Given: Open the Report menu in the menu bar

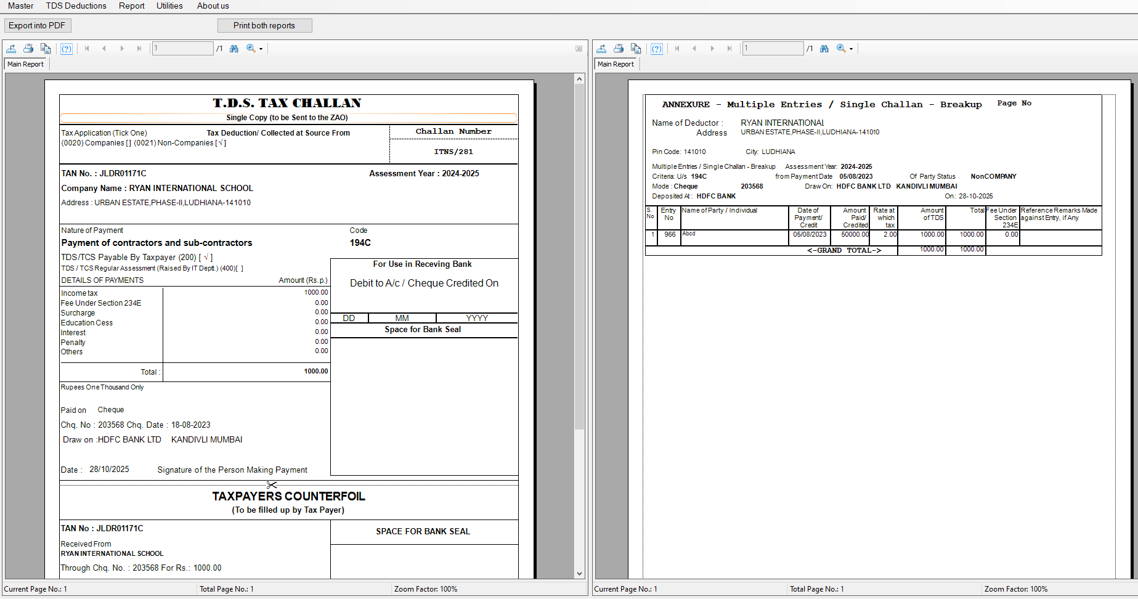Looking at the screenshot, I should click(131, 6).
